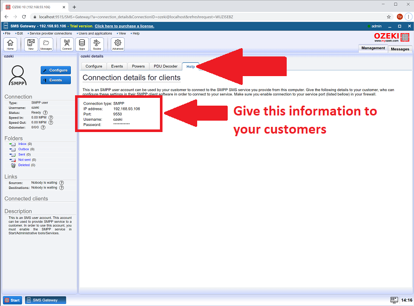Viewport: 414px width, 306px height.
Task: Select the Help tab in ozeki details
Action: click(190, 67)
